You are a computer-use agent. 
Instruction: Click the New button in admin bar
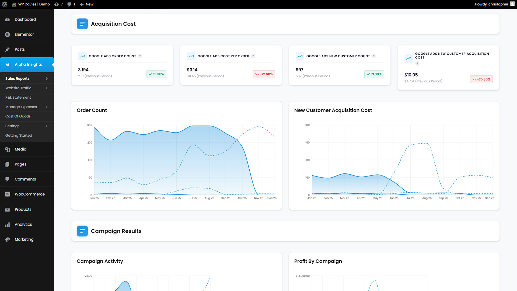click(87, 4)
